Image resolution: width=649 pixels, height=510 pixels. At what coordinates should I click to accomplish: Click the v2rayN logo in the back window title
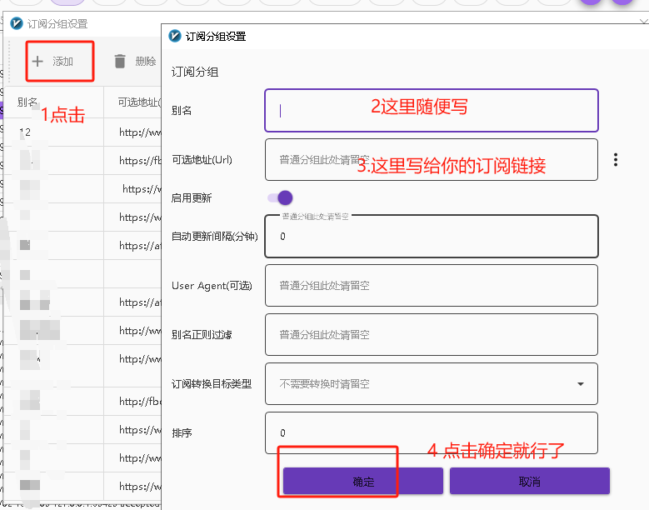[17, 23]
